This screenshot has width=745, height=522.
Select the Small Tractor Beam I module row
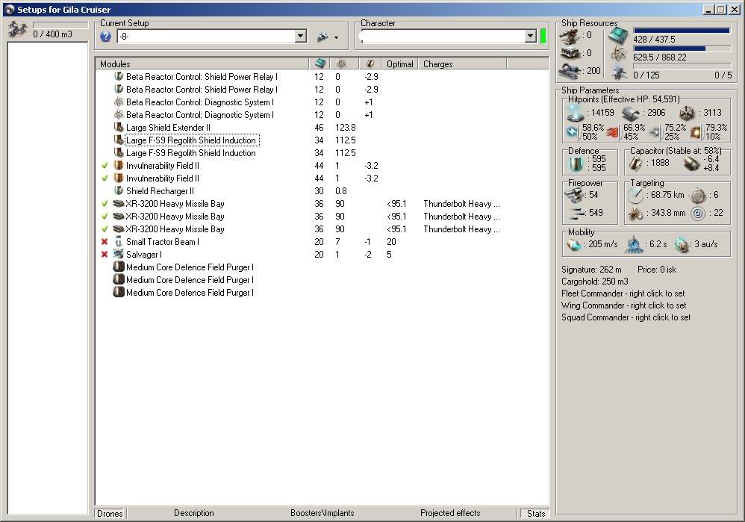(x=322, y=242)
